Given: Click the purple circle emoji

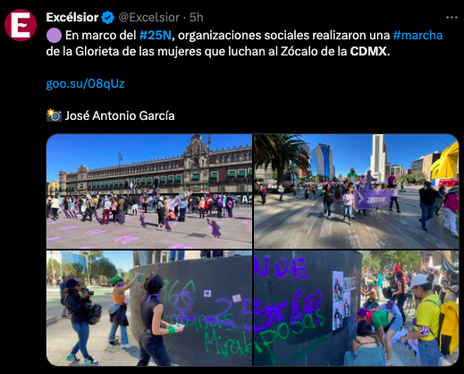Looking at the screenshot, I should (x=54, y=35).
